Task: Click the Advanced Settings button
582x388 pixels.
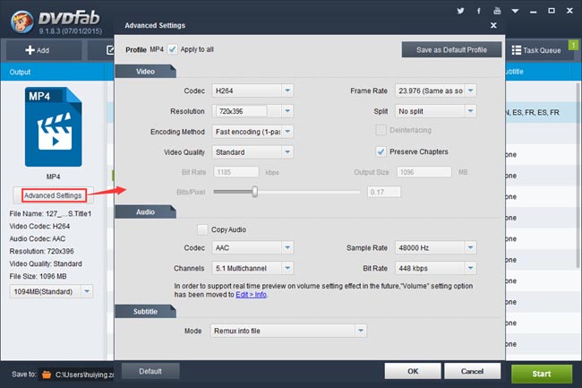Action: (x=54, y=195)
